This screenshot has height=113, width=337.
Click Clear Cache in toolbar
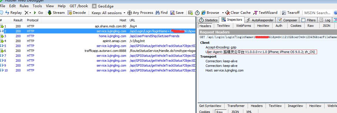[238, 13]
